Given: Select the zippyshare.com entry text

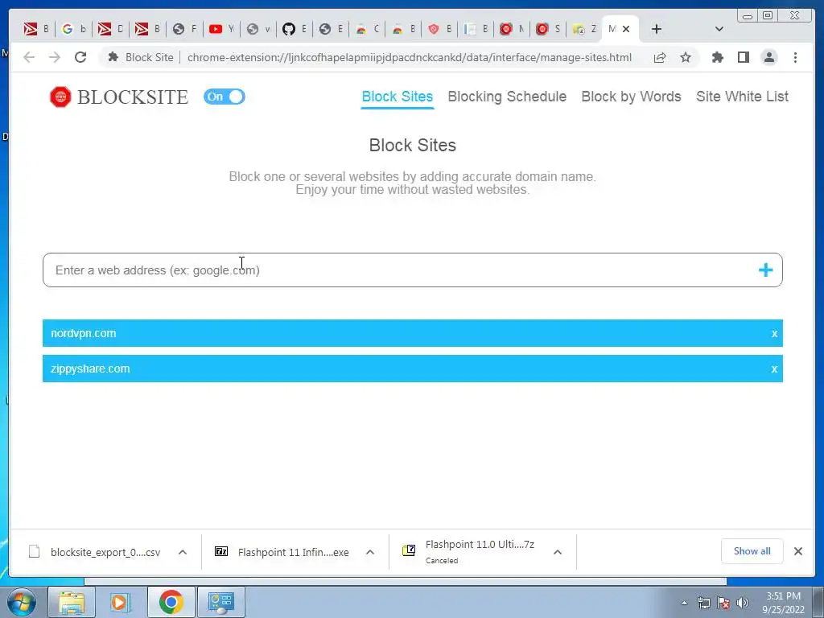Looking at the screenshot, I should click(90, 369).
